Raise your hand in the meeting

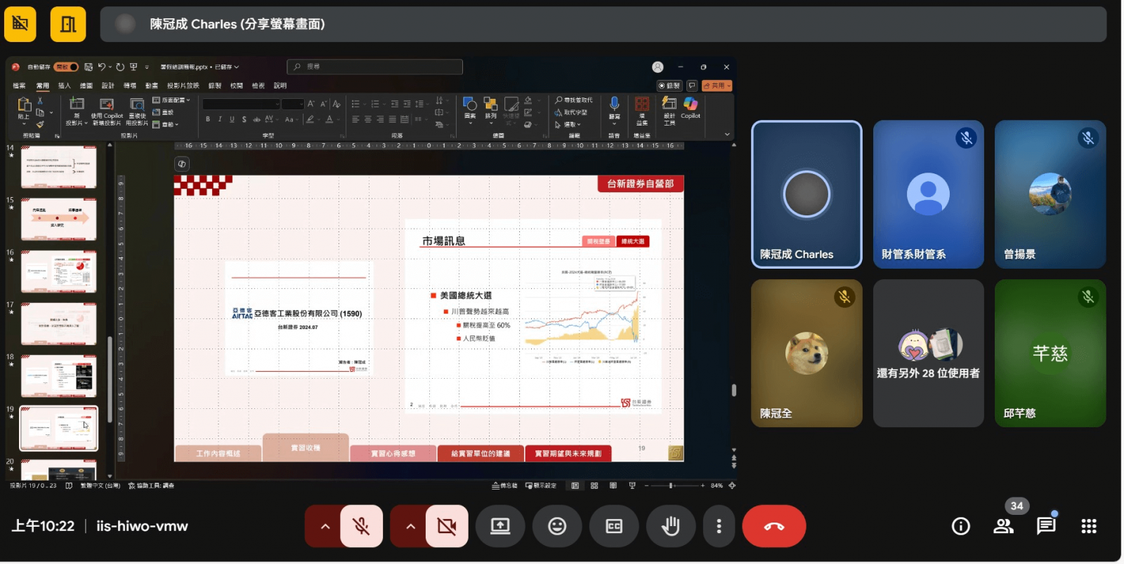[x=671, y=526]
